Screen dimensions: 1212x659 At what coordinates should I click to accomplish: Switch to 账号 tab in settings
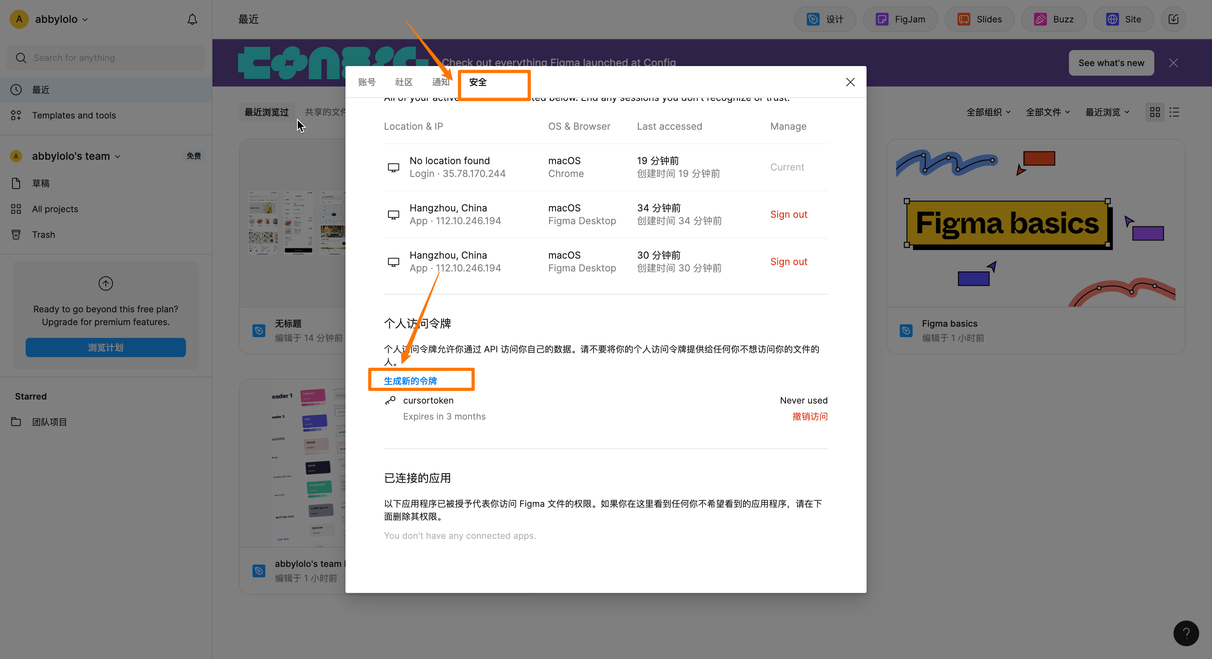pyautogui.click(x=367, y=82)
